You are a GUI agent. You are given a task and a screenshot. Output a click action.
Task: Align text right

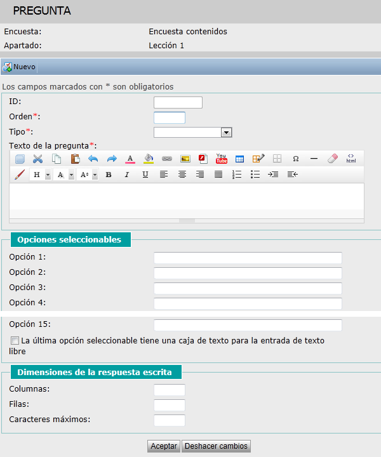[x=200, y=175]
